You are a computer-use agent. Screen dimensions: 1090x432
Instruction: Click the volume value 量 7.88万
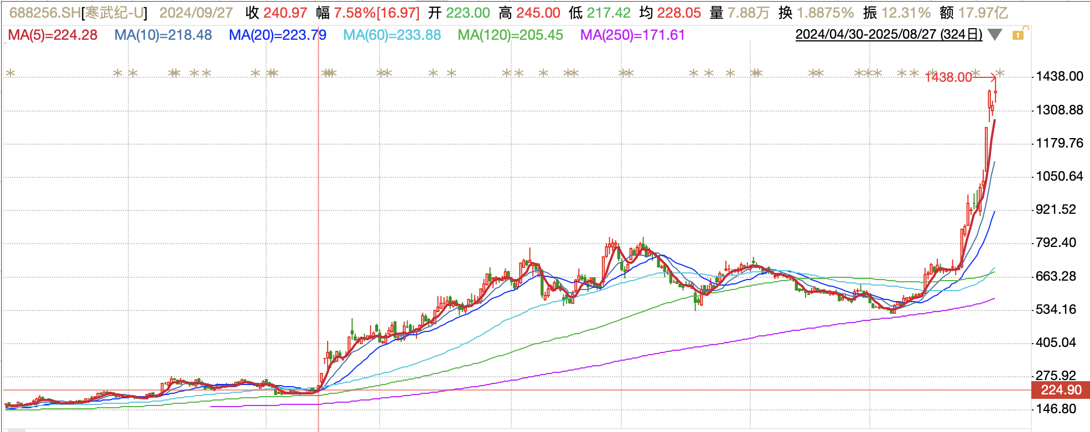click(739, 13)
